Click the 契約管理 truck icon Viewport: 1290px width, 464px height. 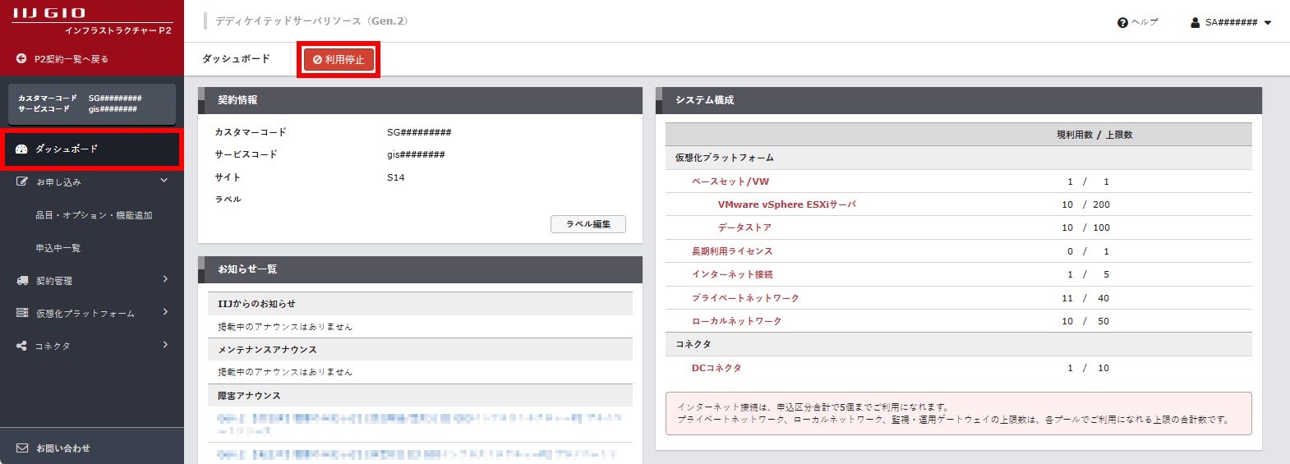tap(22, 280)
